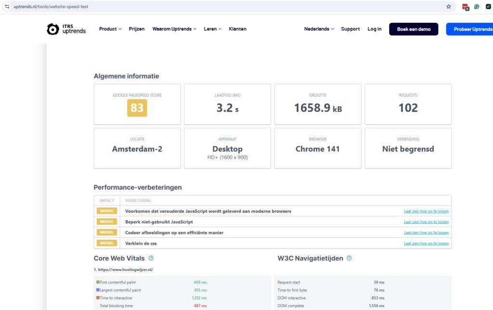Screen dimensions: 493x310
Task: Open the W3C Navigatietijden help icon
Action: coord(349,258)
